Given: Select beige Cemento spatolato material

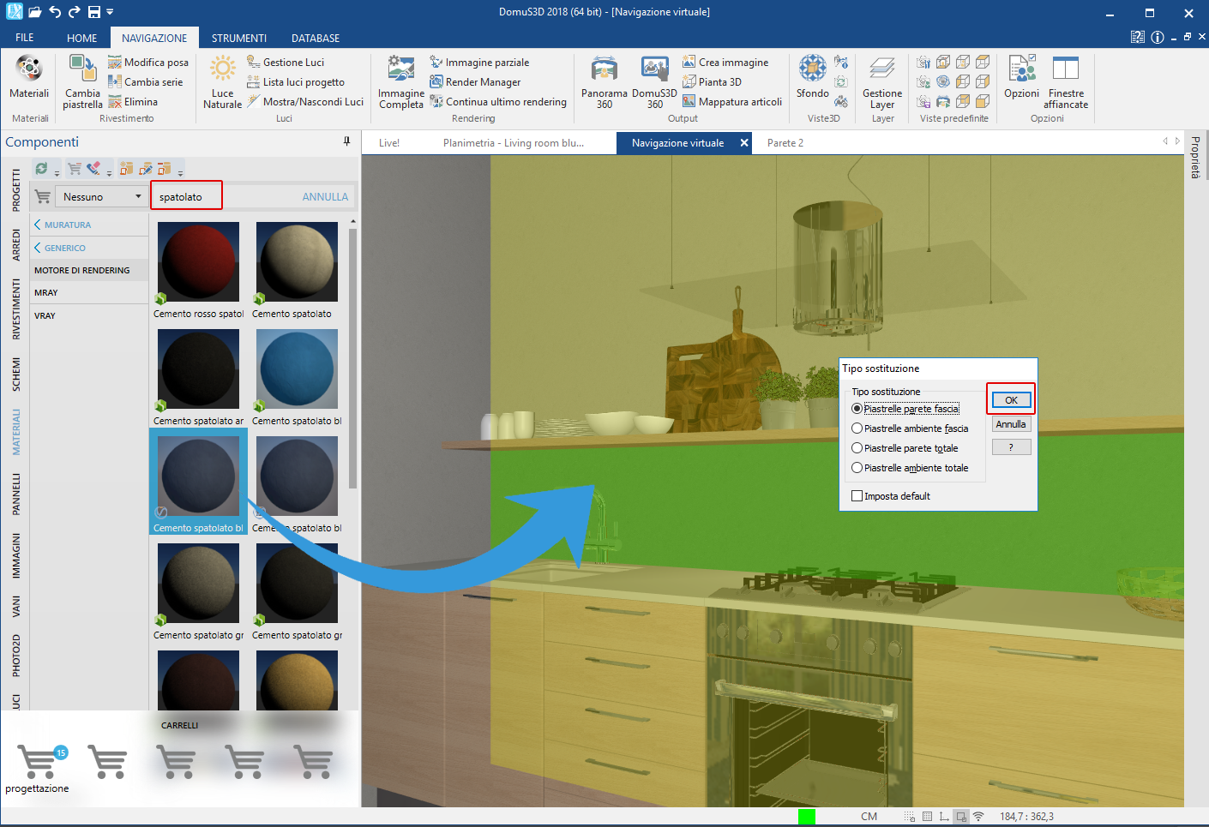Looking at the screenshot, I should coord(297,261).
